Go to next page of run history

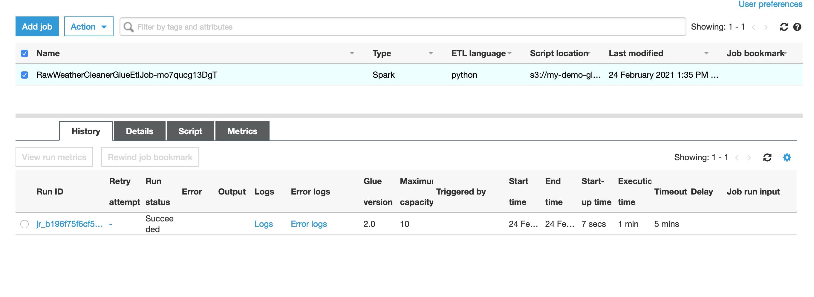pyautogui.click(x=749, y=158)
